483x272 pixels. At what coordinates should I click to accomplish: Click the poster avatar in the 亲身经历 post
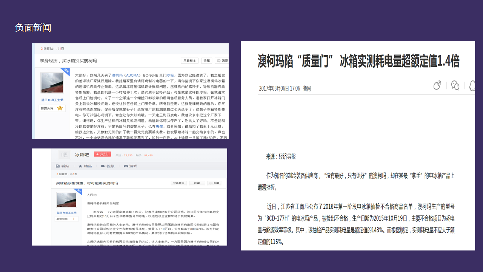point(52,83)
